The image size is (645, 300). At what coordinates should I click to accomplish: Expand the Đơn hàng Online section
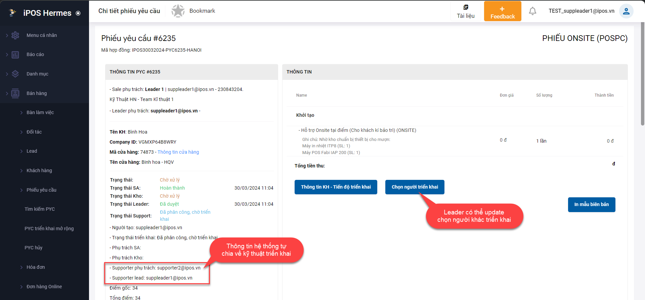click(21, 287)
